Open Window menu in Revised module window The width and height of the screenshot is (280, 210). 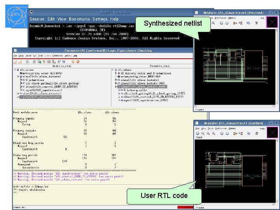[232, 18]
